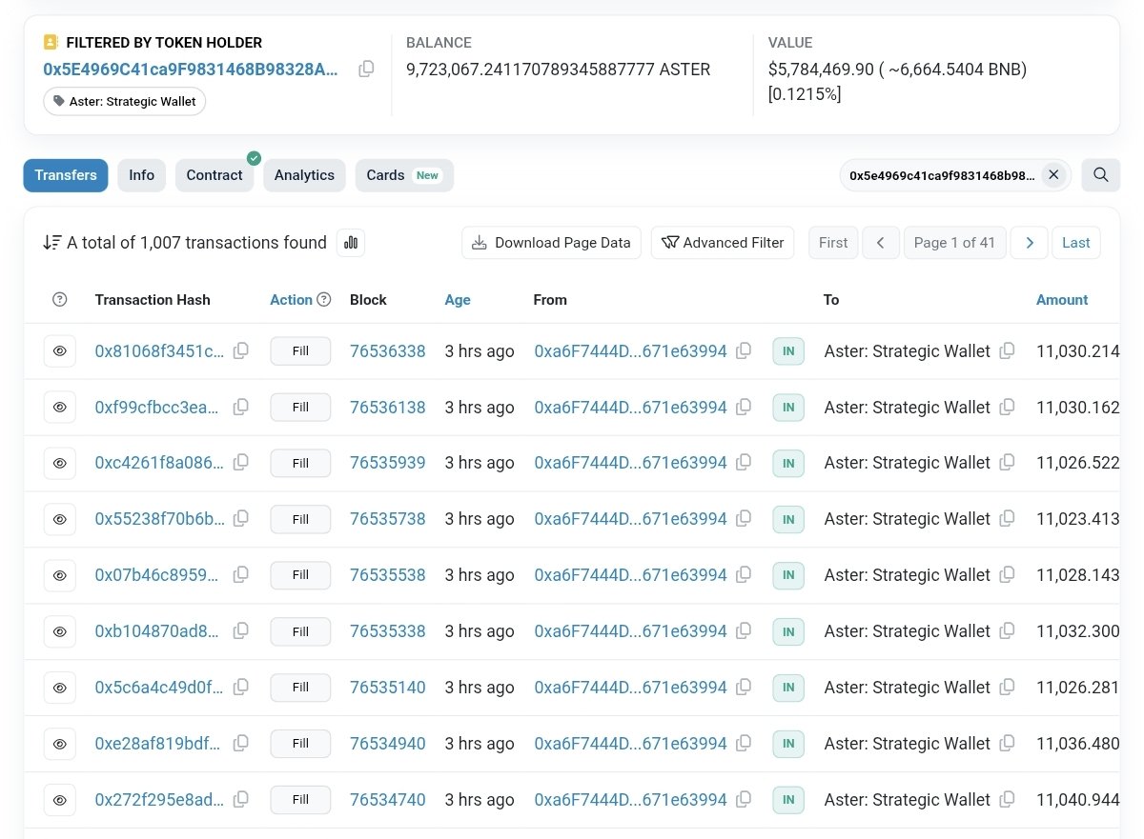The image size is (1144, 839).
Task: Go to previous page with left chevron
Action: 881,243
